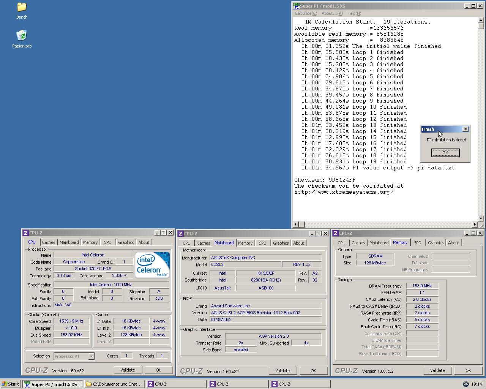The height and width of the screenshot is (389, 486).
Task: Open About tab in left CPU-Z window
Action: point(144,242)
